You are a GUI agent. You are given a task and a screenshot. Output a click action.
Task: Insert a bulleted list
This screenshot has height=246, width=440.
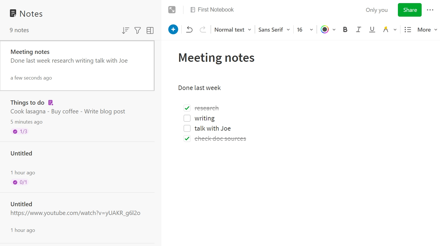pos(408,29)
